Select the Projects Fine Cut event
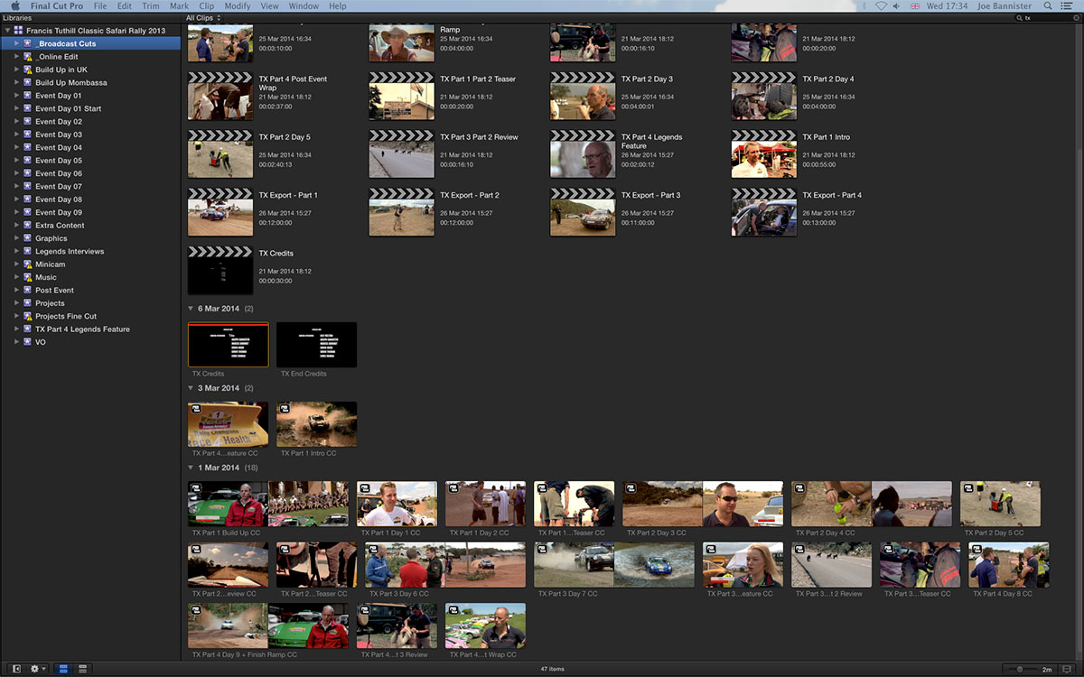 click(90, 316)
